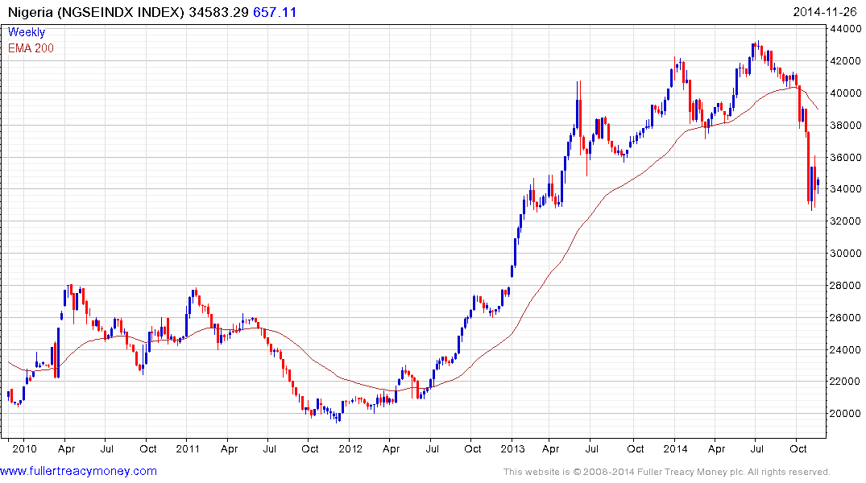Click the 34000 price axis label
The image size is (866, 483).
point(845,189)
